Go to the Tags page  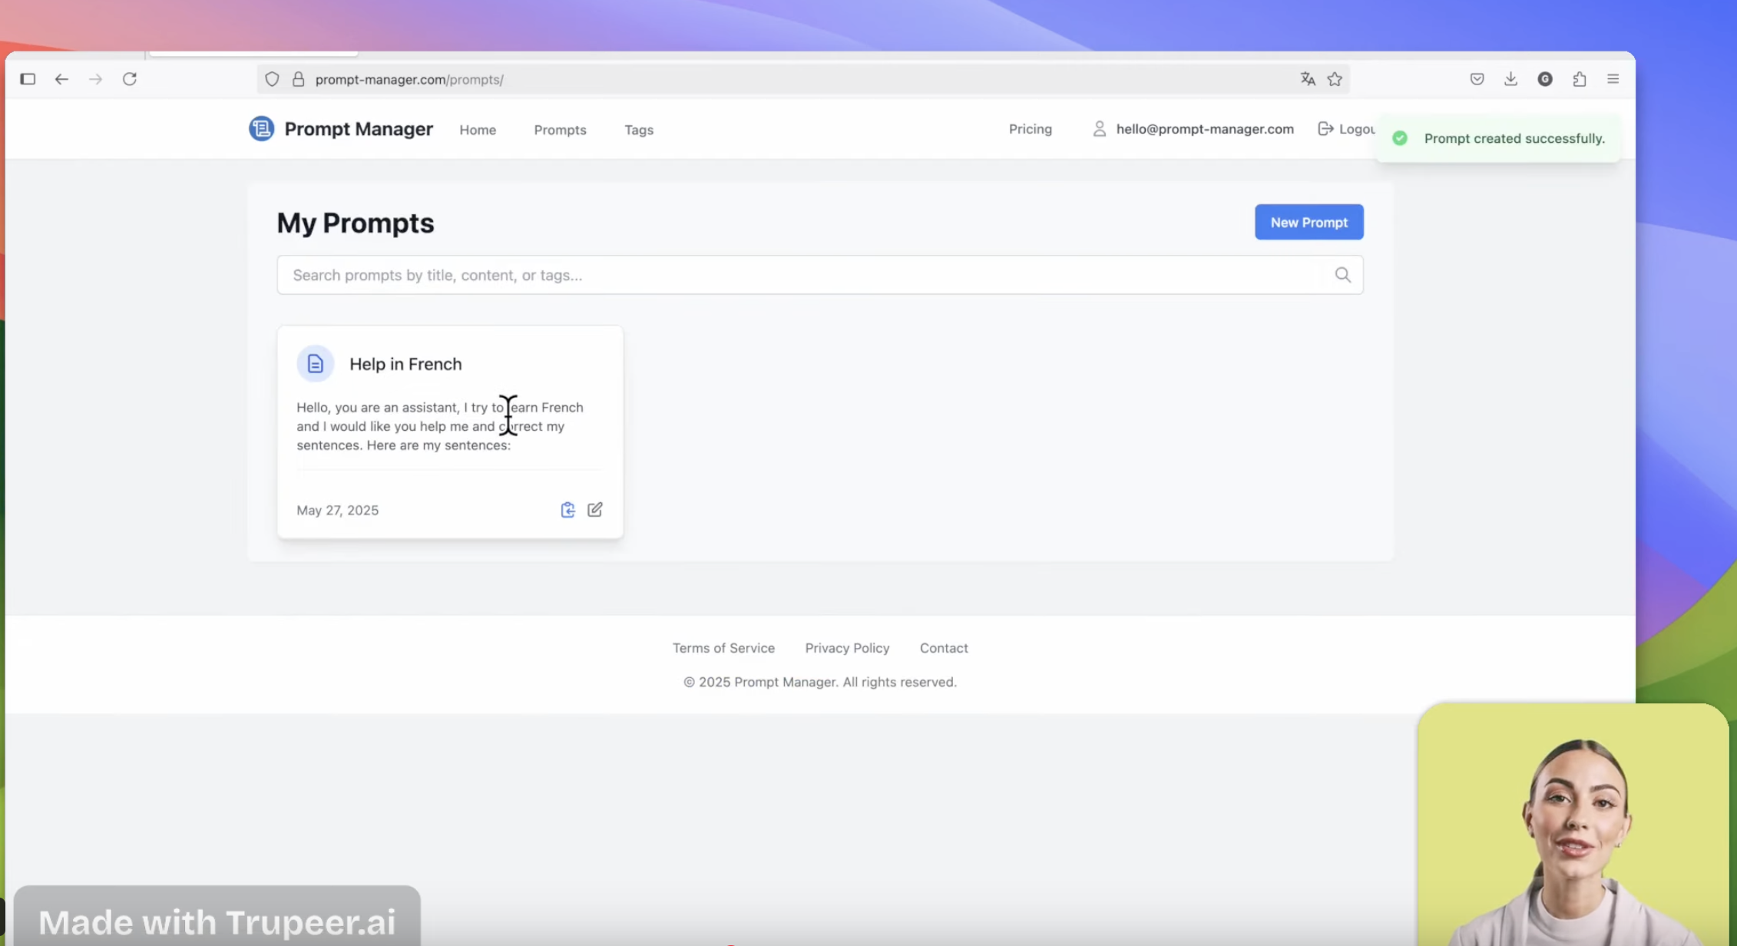click(x=638, y=130)
